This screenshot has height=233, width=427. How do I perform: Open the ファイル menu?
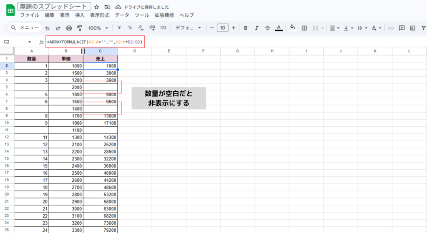[30, 15]
